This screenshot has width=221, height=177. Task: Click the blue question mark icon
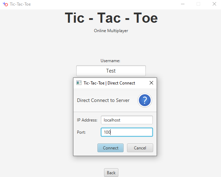[145, 100]
